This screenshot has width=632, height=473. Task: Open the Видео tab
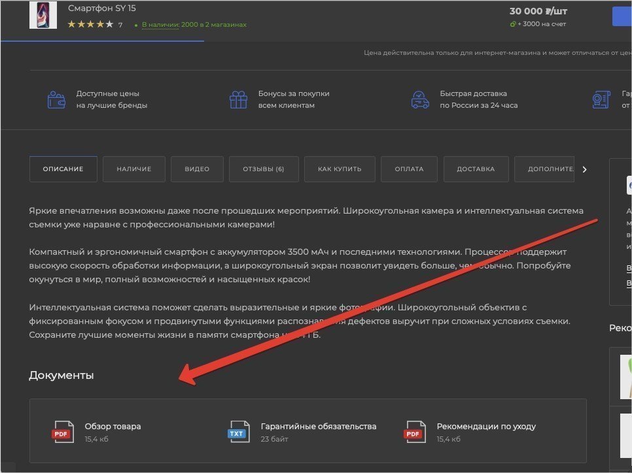pos(197,169)
